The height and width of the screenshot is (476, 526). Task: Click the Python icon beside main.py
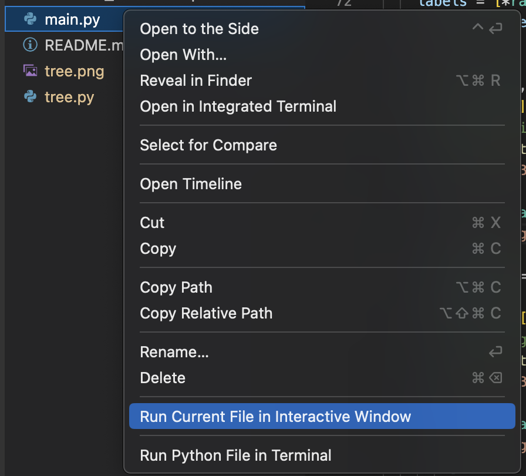click(x=30, y=19)
